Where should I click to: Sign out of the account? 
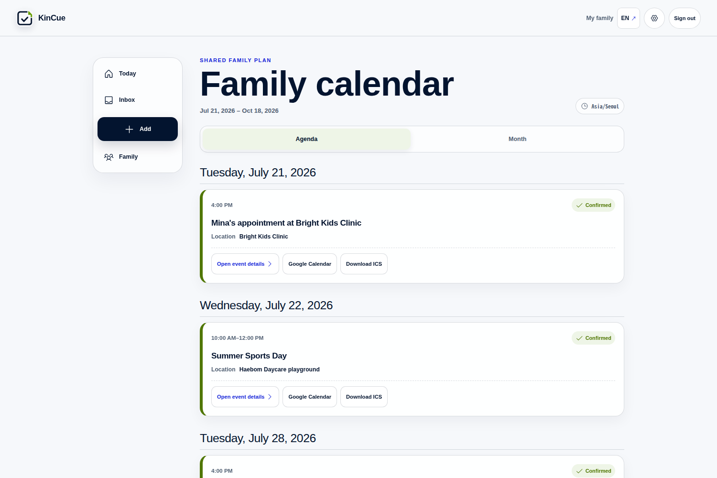pyautogui.click(x=684, y=18)
